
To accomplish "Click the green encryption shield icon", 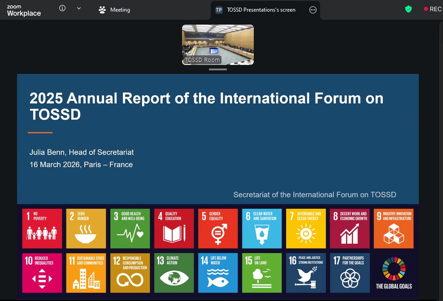I will coord(408,9).
